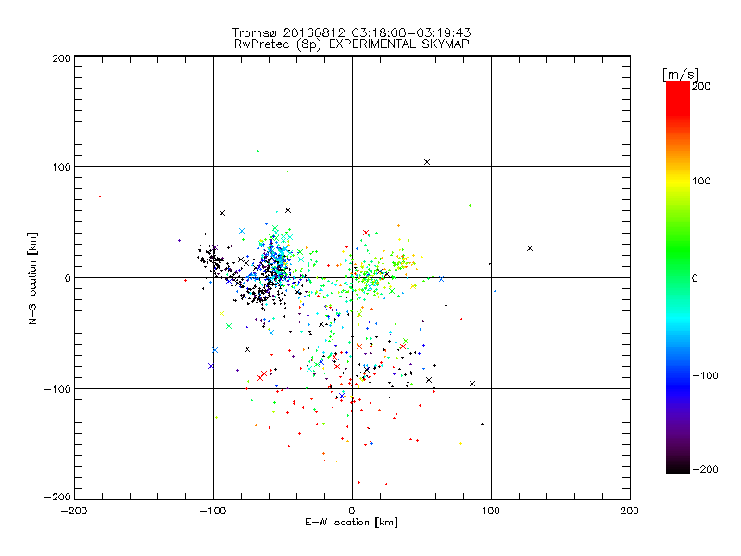This screenshot has height=556, width=741.
Task: Click the x-axis tick label '200'
Action: 630,511
